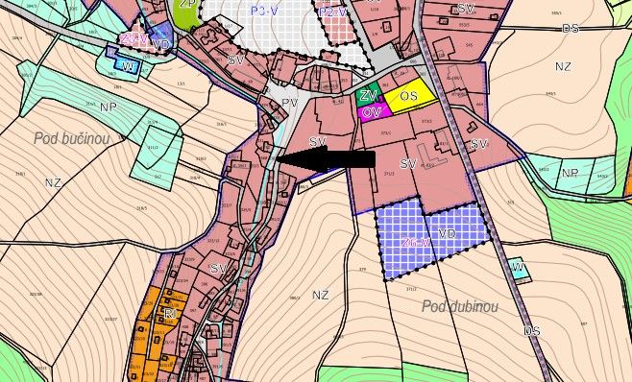Click the NZ label beside parcel 379

click(321, 295)
